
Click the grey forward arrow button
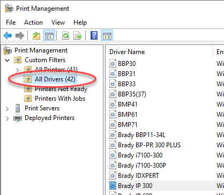click(x=20, y=35)
